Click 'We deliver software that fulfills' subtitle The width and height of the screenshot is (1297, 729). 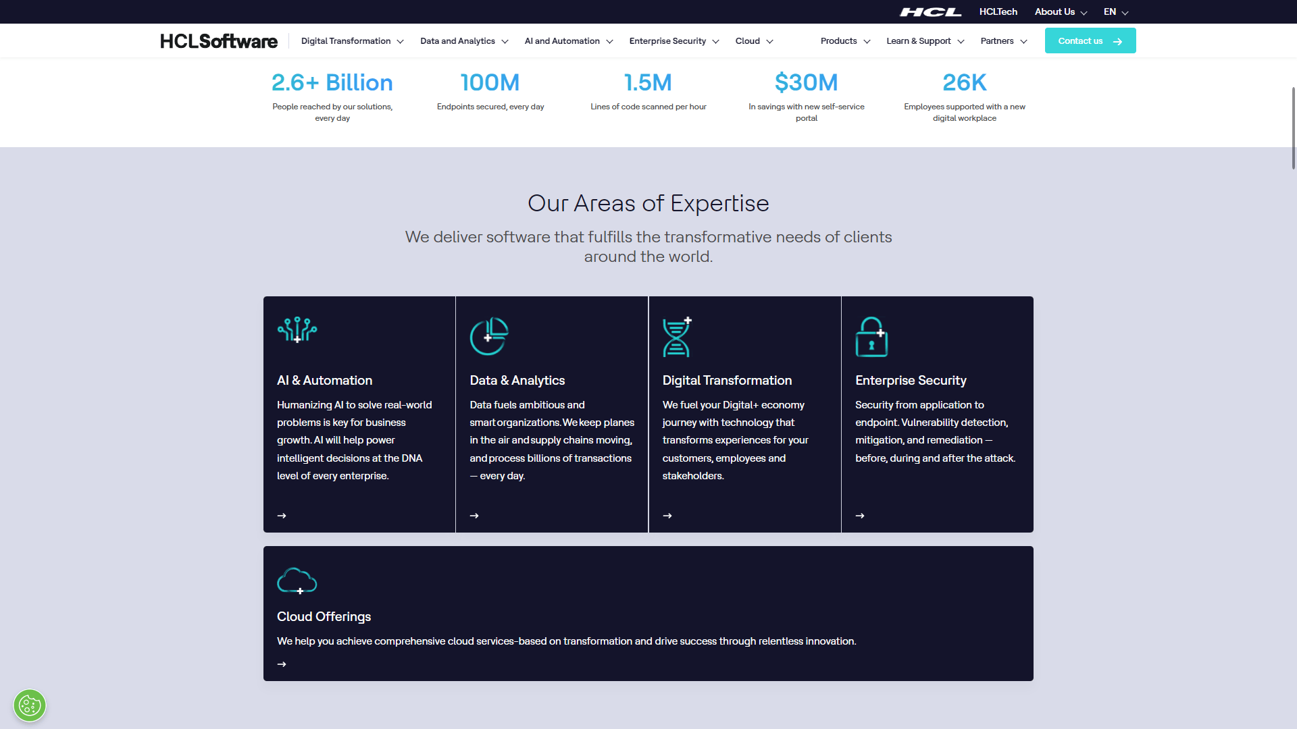[648, 247]
